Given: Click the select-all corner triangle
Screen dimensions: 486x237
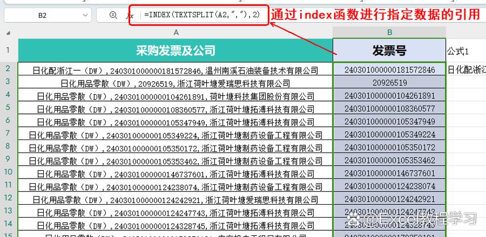Looking at the screenshot, I should (9, 32).
